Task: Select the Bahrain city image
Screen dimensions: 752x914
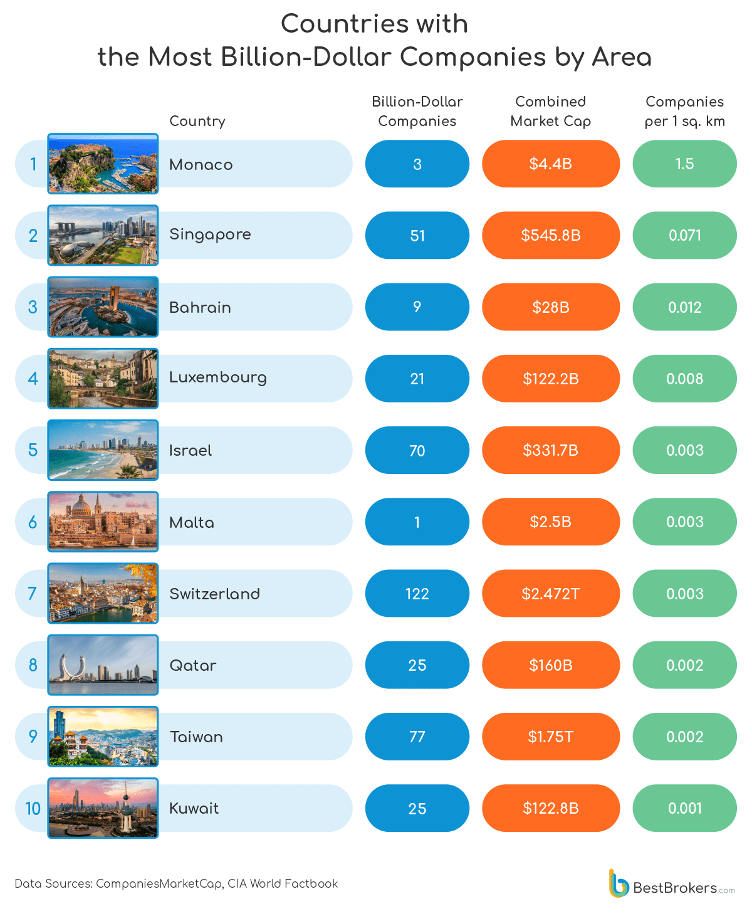Action: click(103, 307)
